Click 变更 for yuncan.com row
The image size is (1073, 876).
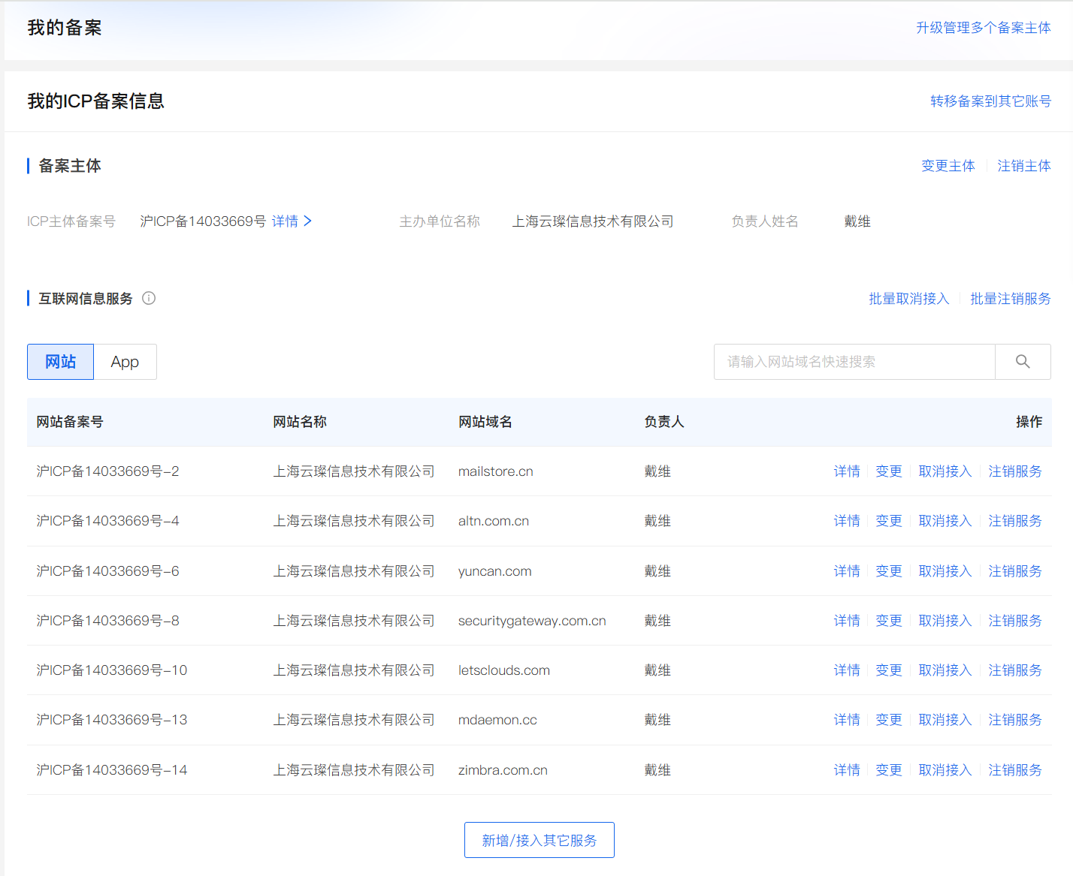pos(889,571)
